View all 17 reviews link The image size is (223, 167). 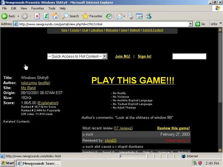123,128
